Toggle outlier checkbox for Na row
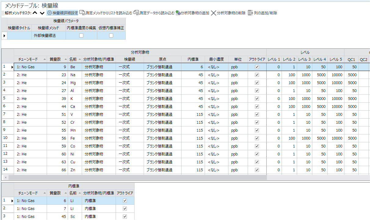This screenshot has height=220, width=370. tap(257, 75)
